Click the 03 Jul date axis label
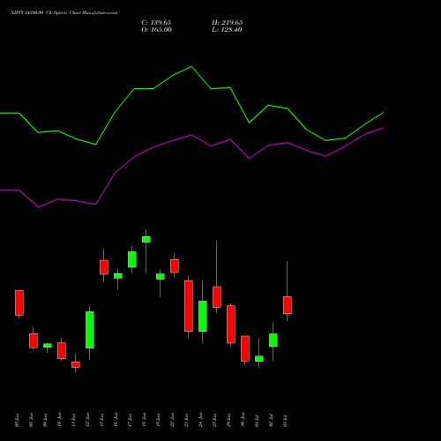The width and height of the screenshot is (441, 441). 285,420
